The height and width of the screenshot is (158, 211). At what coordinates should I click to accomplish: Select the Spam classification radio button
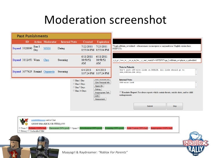pyautogui.click(x=71, y=128)
